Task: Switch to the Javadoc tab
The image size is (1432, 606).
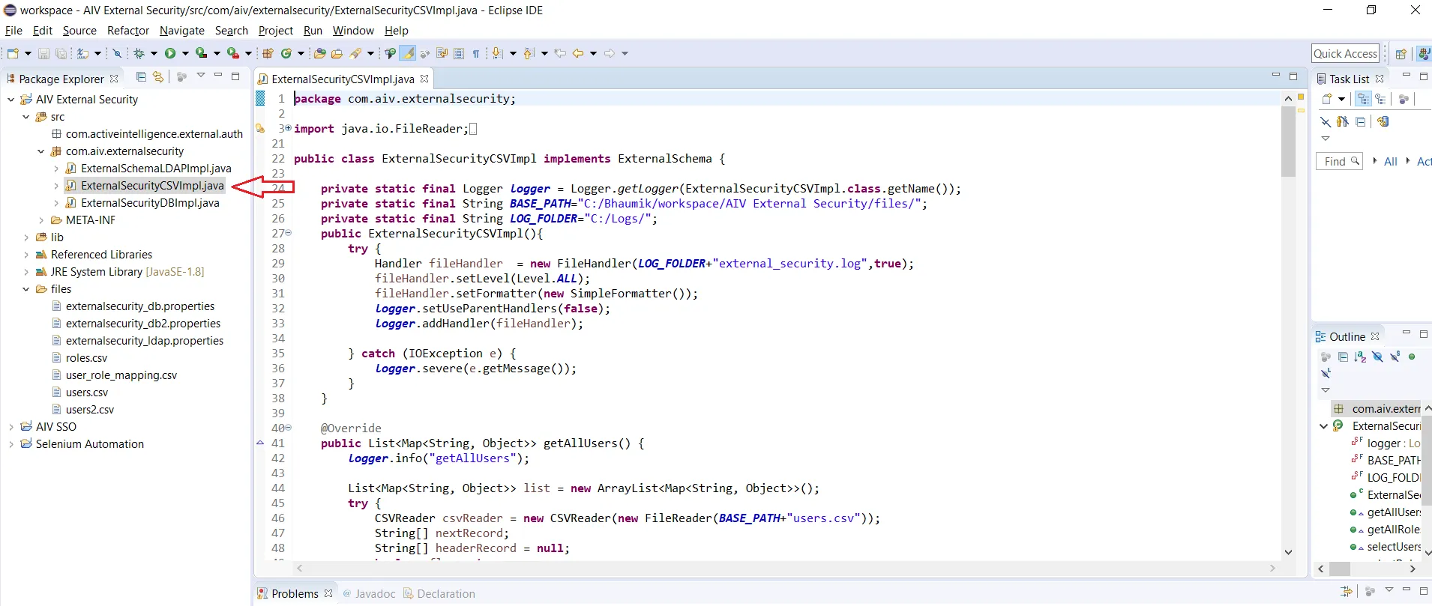Action: point(369,593)
